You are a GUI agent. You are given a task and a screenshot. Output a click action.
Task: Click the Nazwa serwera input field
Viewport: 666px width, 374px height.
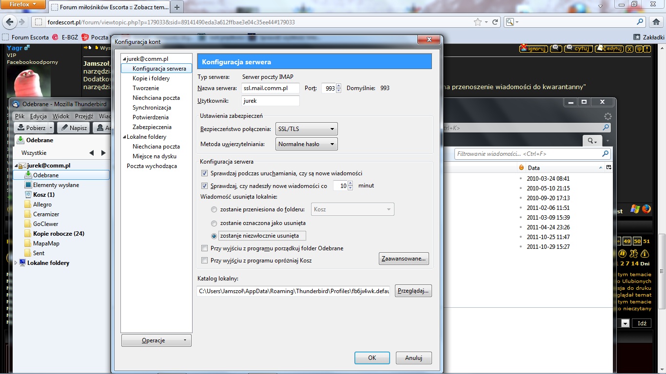click(271, 88)
